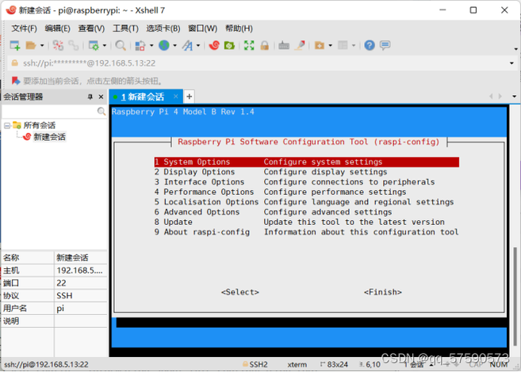Click the grayed layout grid icon
Image resolution: width=521 pixels, height=372 pixels.
pyautogui.click(x=343, y=45)
